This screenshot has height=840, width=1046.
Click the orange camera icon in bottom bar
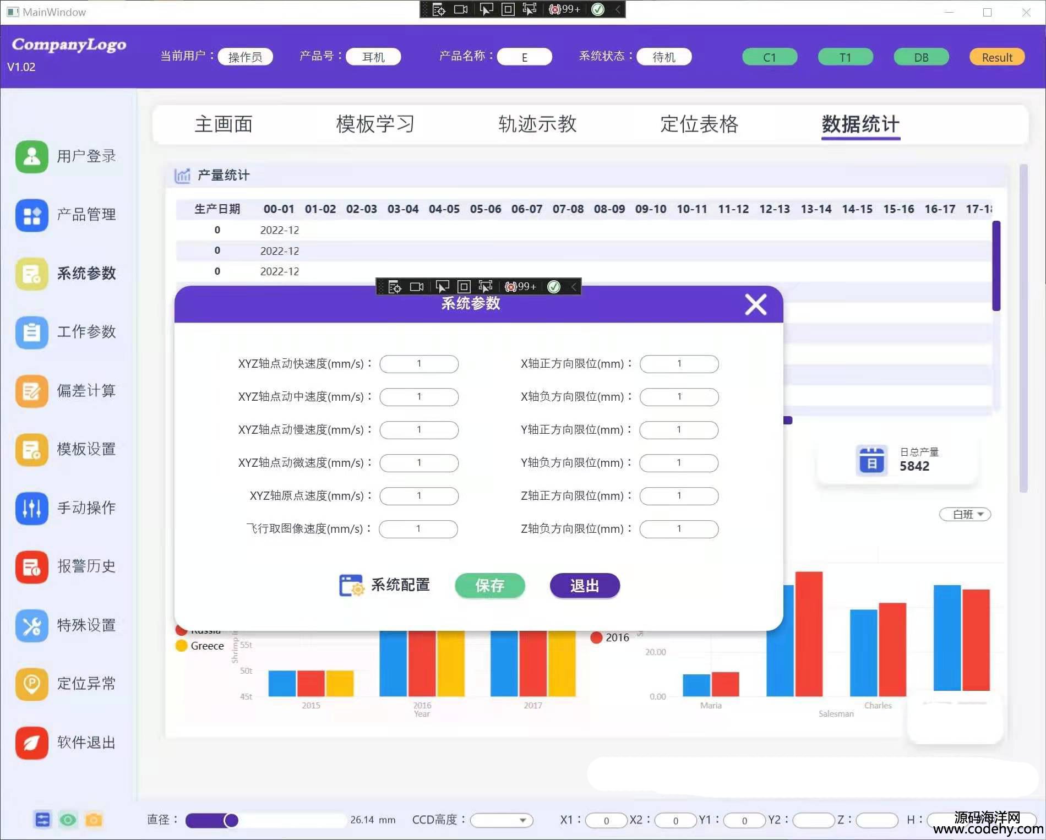[x=94, y=820]
